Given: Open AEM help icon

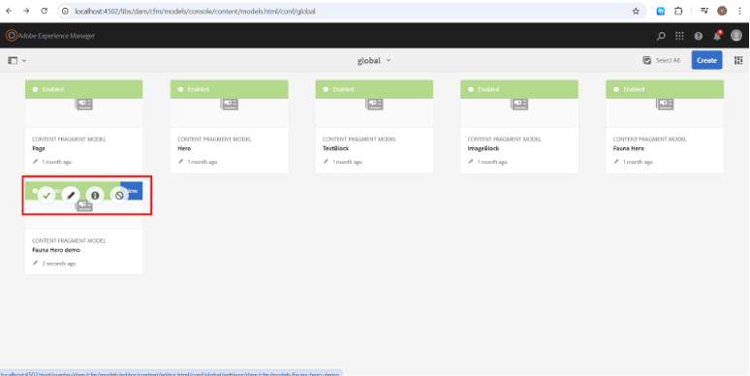Looking at the screenshot, I should pyautogui.click(x=699, y=36).
